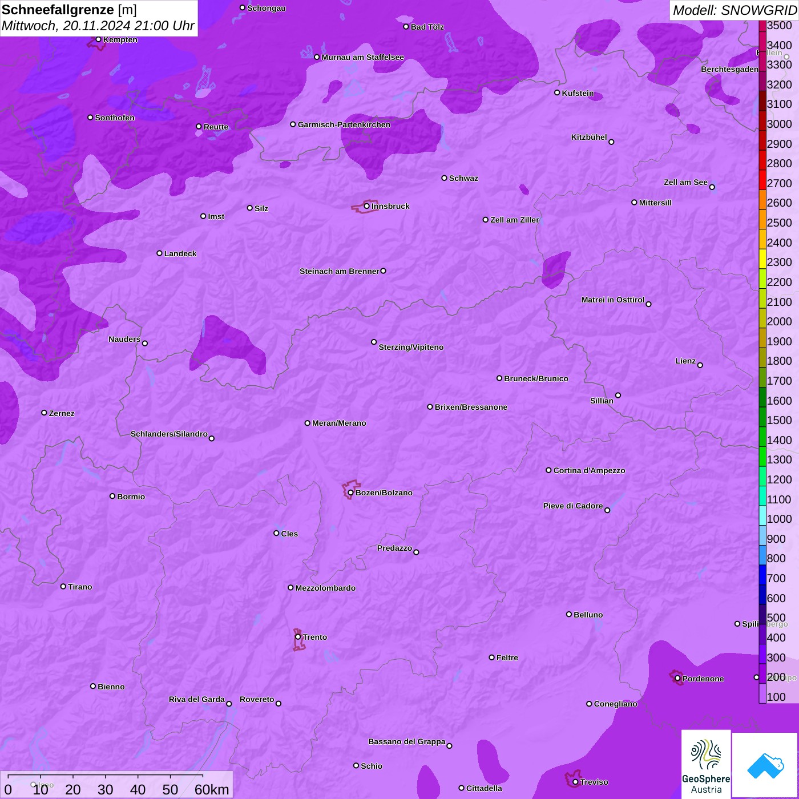Screen dimensions: 799x799
Task: Click the Matrei in Osttirol marker dot
Action: pyautogui.click(x=648, y=304)
